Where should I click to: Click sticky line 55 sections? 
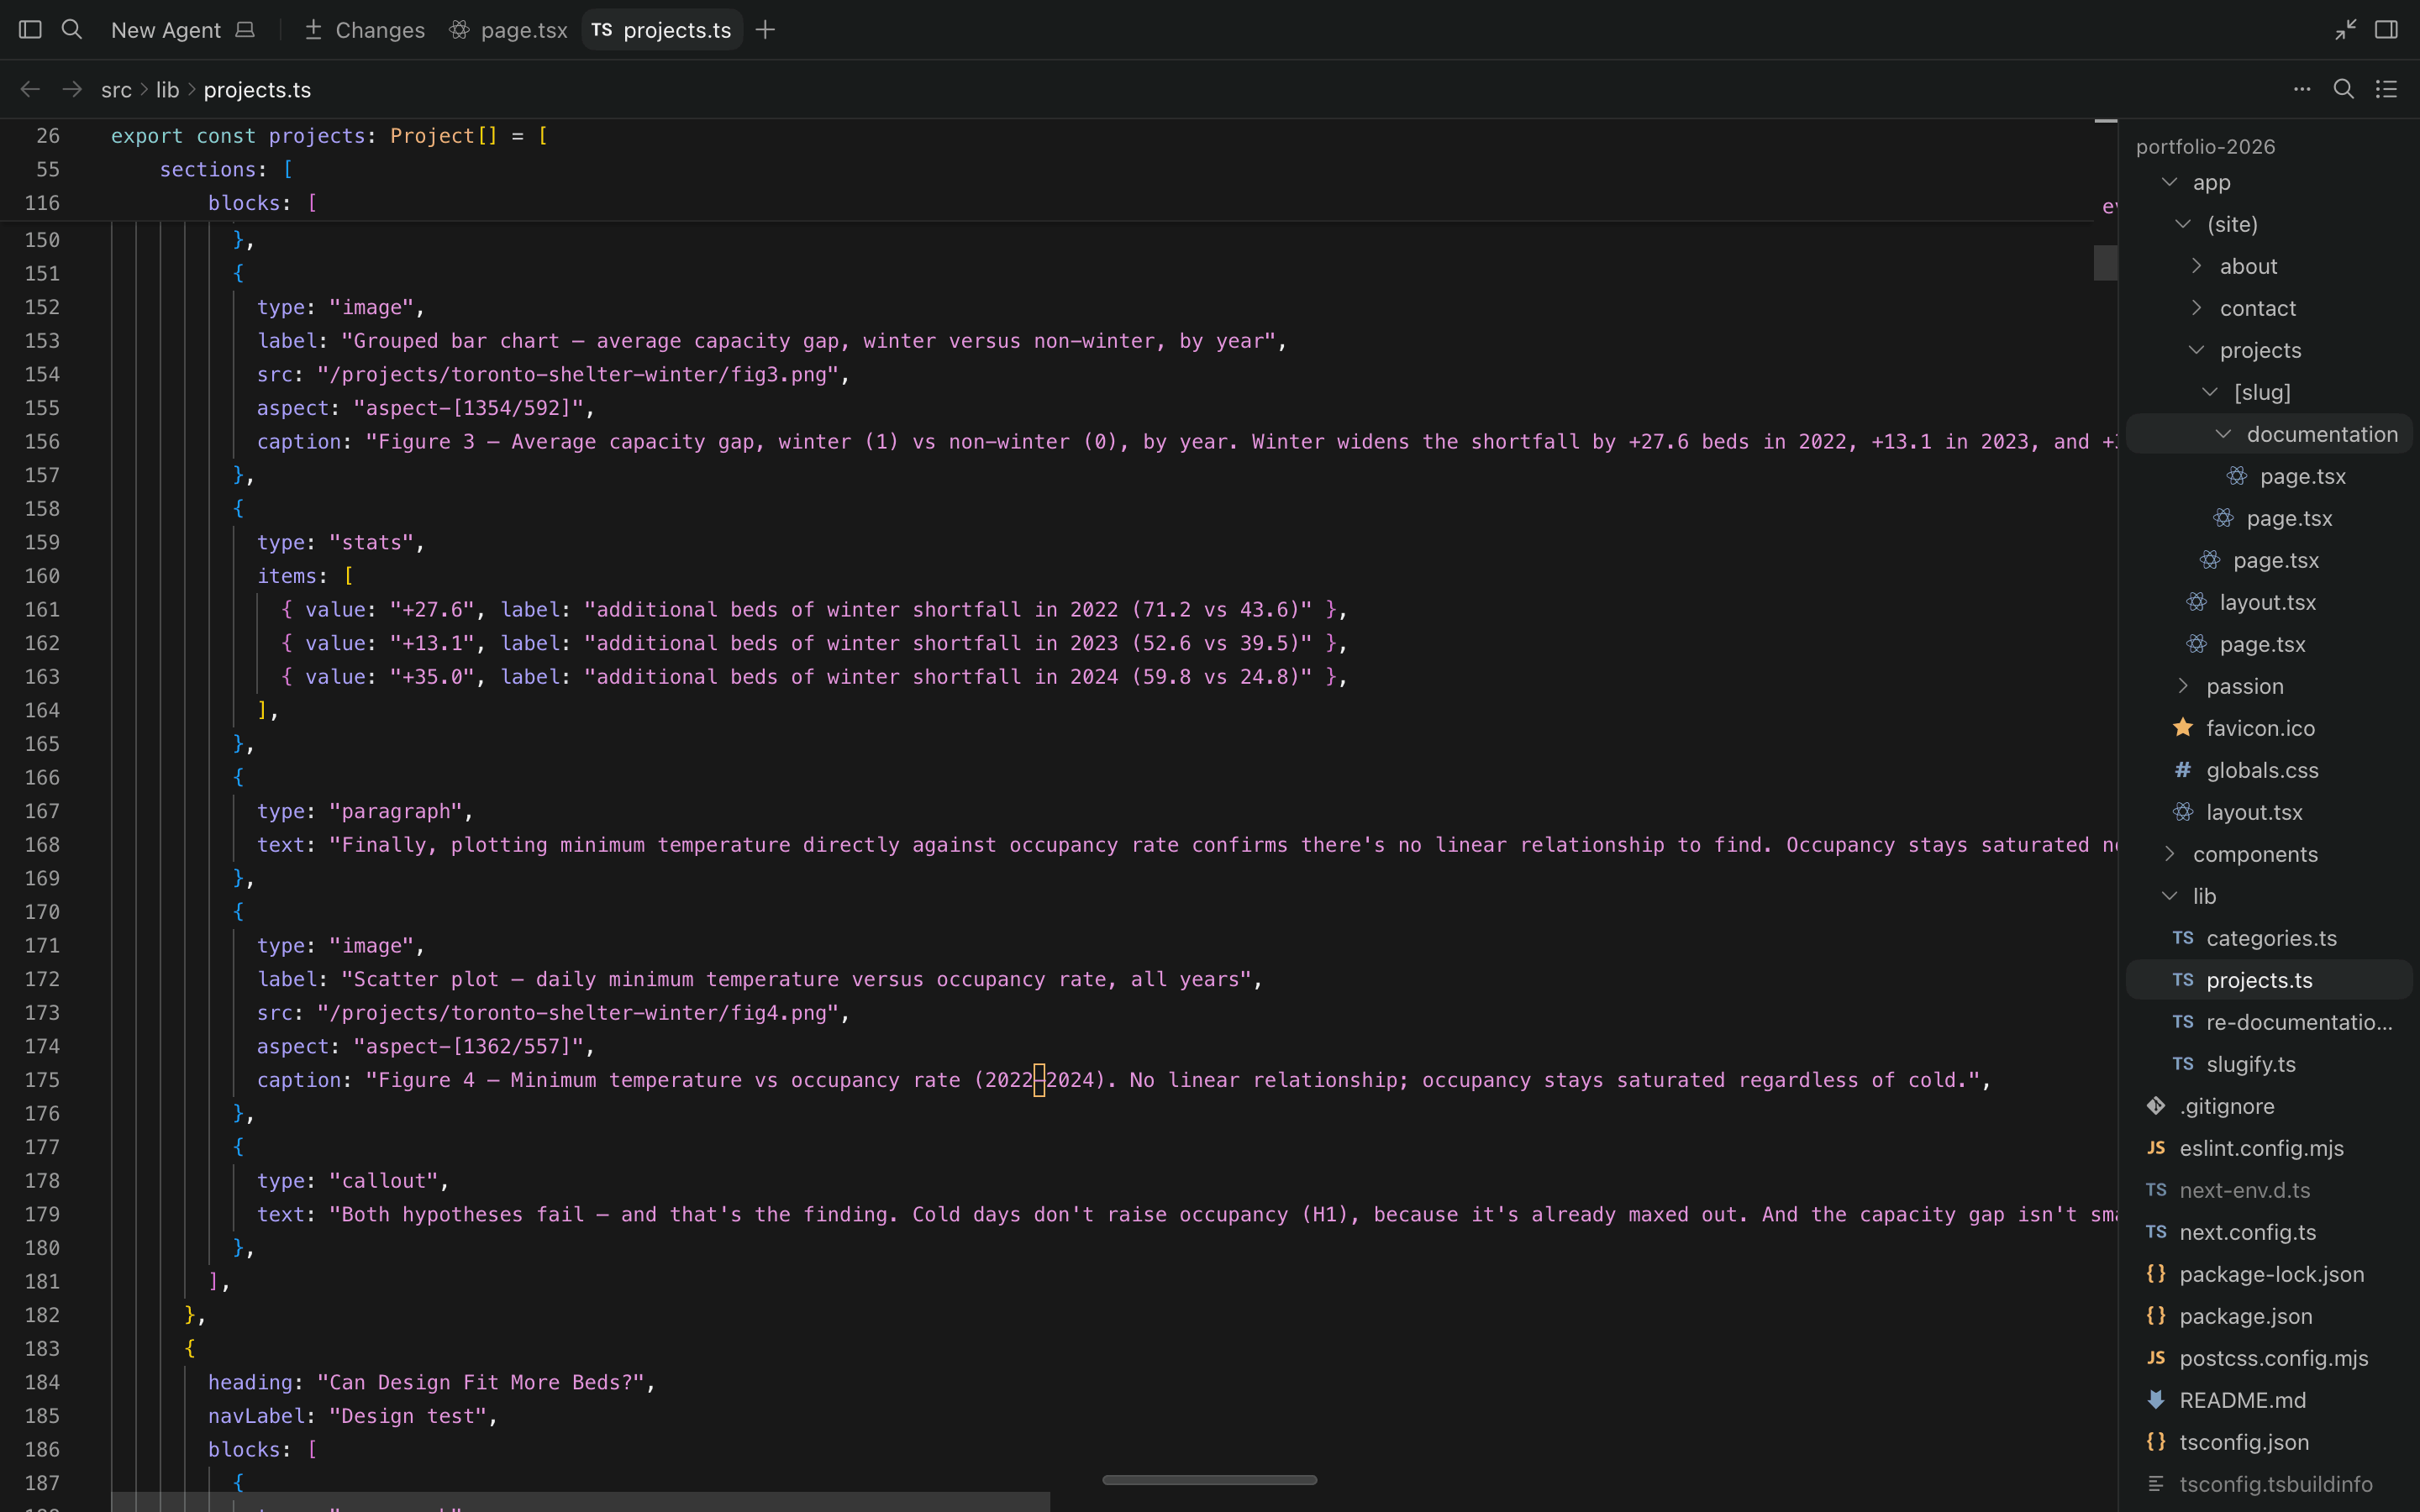(226, 170)
